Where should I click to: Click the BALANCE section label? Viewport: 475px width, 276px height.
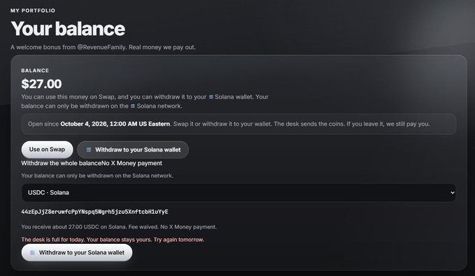click(x=35, y=71)
